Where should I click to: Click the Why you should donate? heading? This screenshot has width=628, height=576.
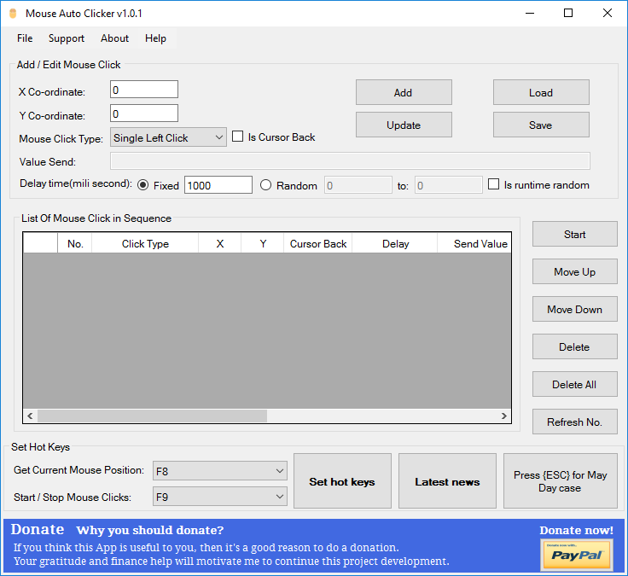pos(150,530)
